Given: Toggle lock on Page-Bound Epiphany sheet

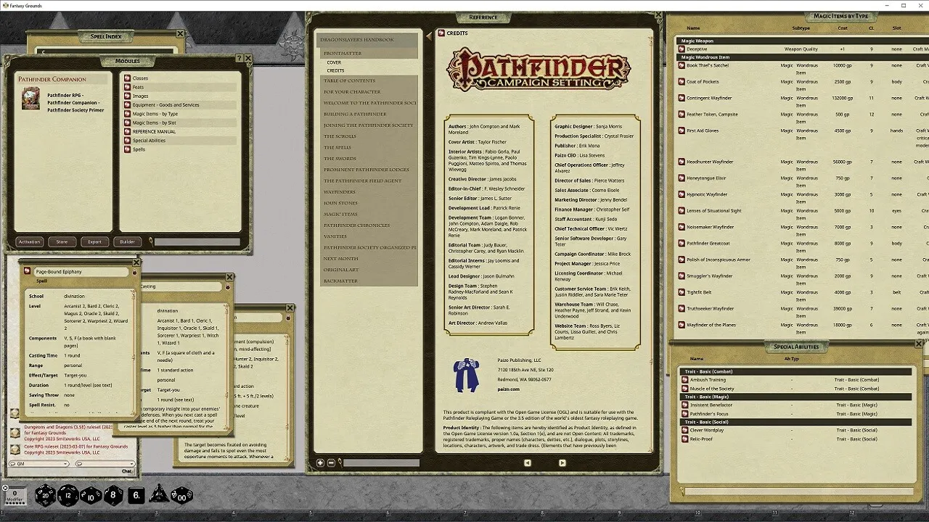Looking at the screenshot, I should pos(134,273).
